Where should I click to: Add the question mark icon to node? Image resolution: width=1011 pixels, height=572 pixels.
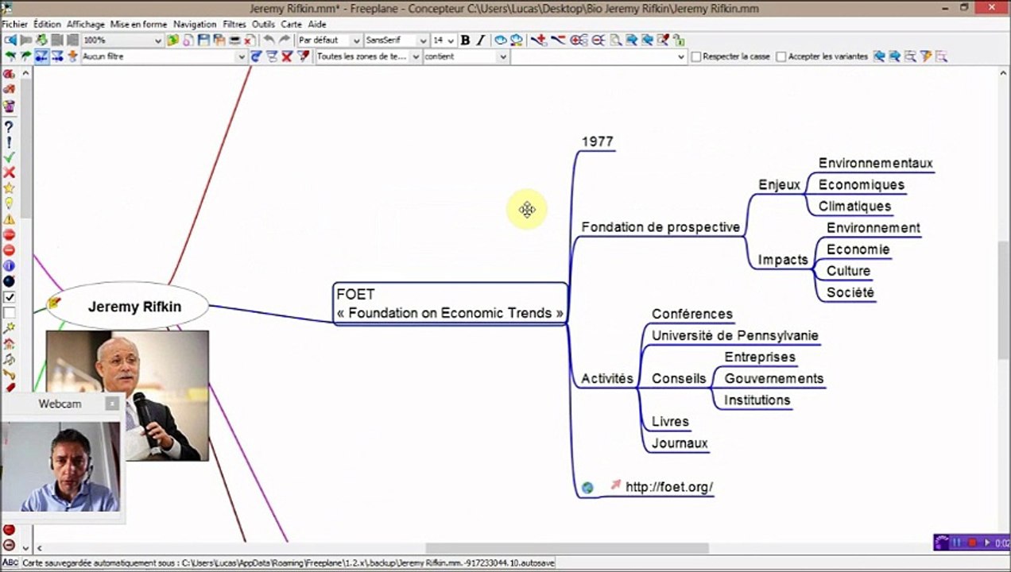(9, 126)
